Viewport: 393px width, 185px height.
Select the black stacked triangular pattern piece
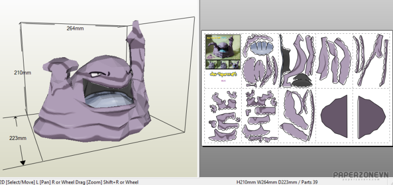pyautogui.click(x=302, y=80)
